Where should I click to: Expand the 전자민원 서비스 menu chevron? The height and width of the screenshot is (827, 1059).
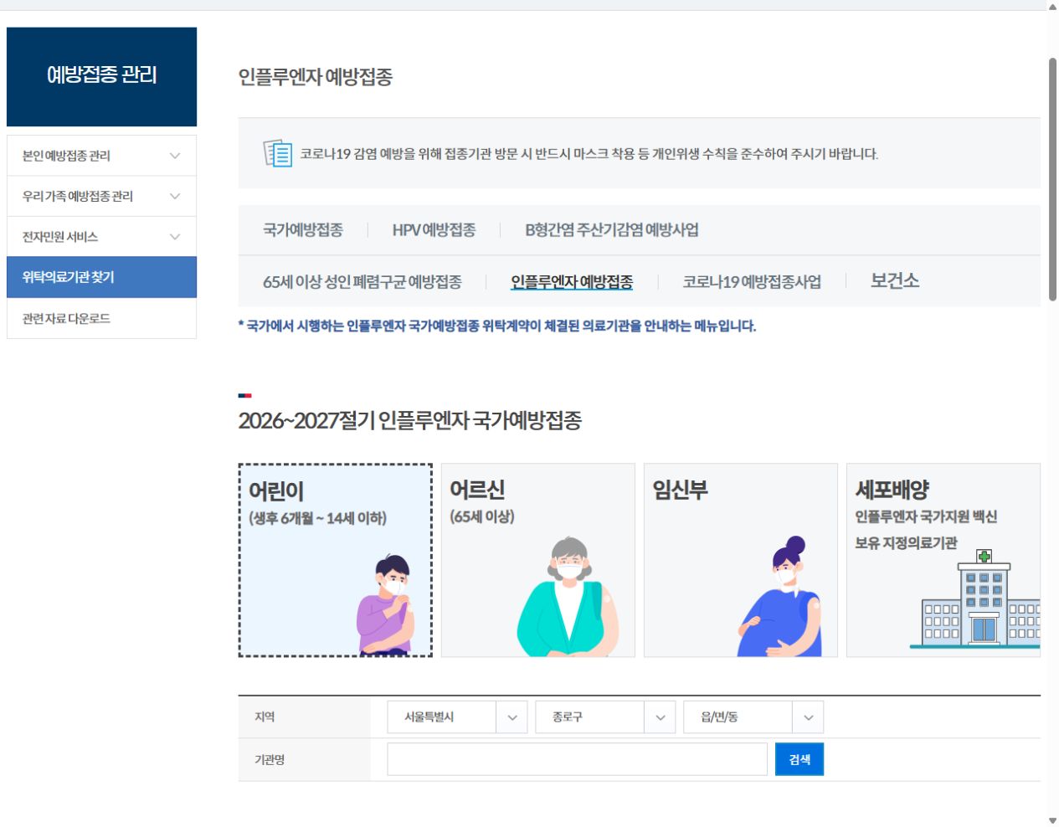click(175, 237)
